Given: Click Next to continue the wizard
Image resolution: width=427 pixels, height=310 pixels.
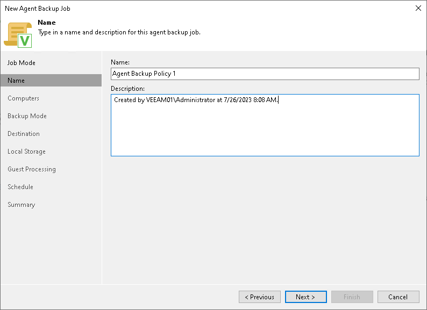Looking at the screenshot, I should [305, 297].
